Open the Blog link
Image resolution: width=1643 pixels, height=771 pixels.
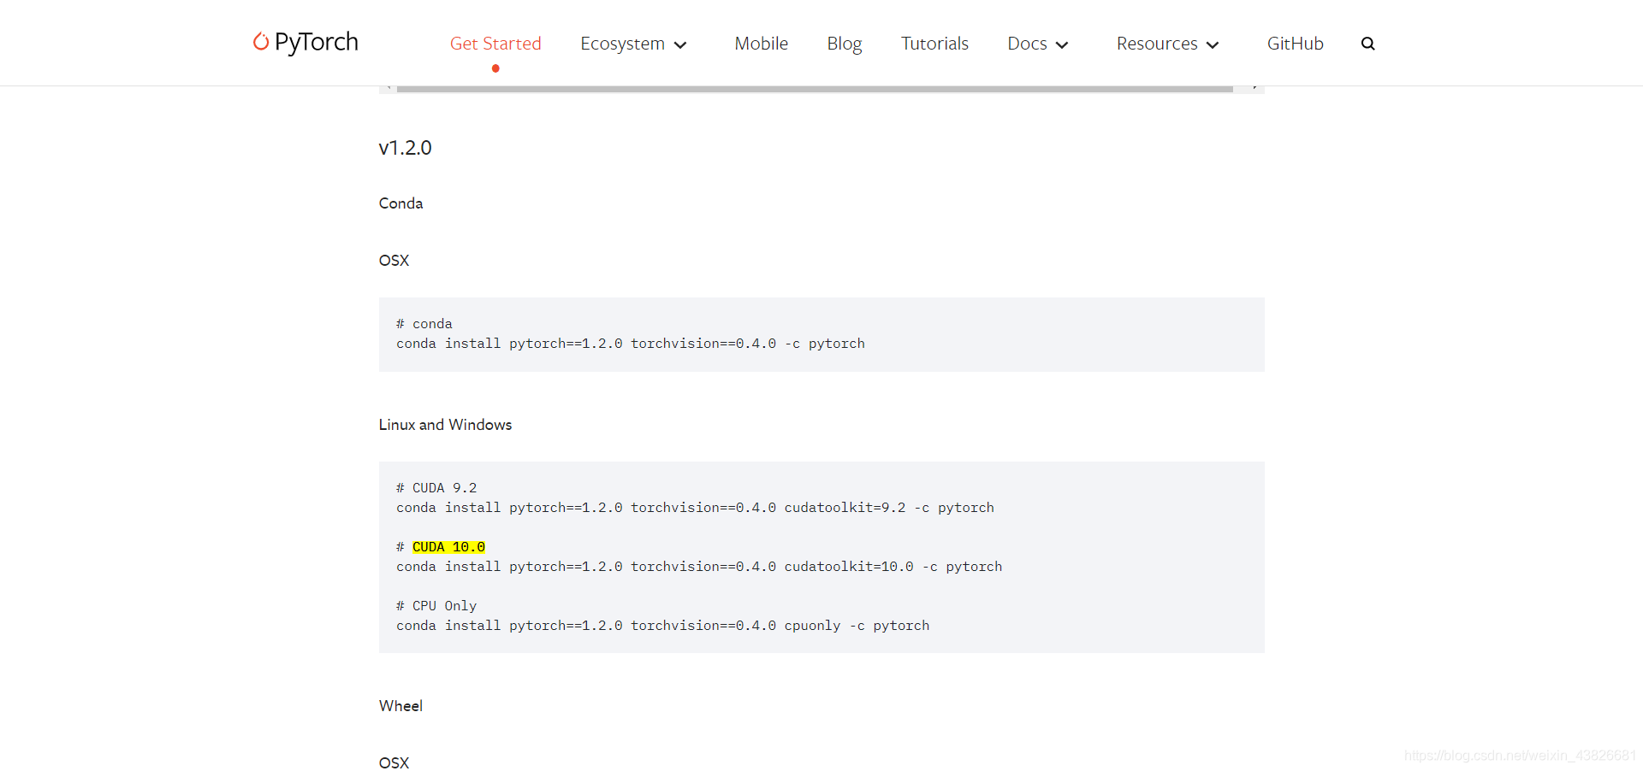click(845, 44)
